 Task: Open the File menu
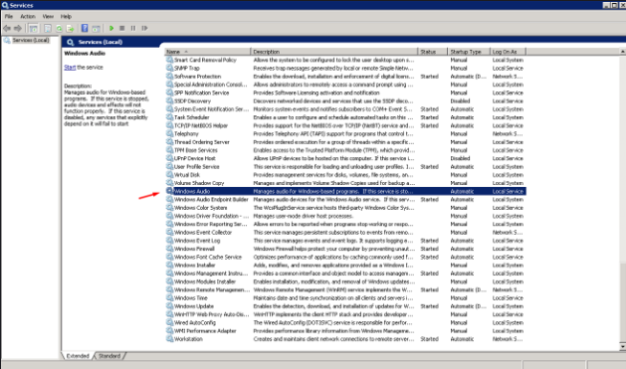[x=9, y=16]
